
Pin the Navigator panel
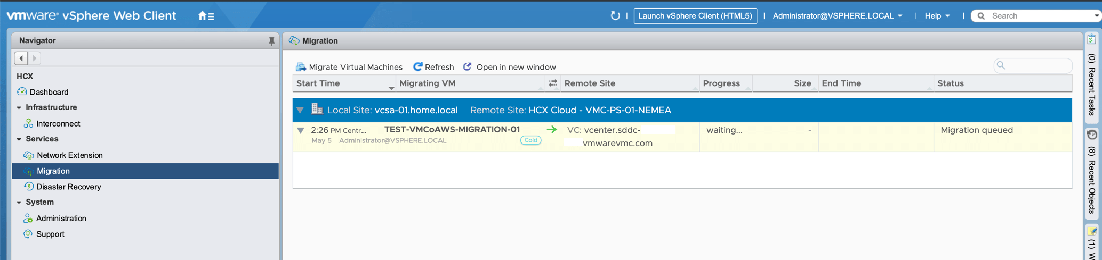[271, 41]
